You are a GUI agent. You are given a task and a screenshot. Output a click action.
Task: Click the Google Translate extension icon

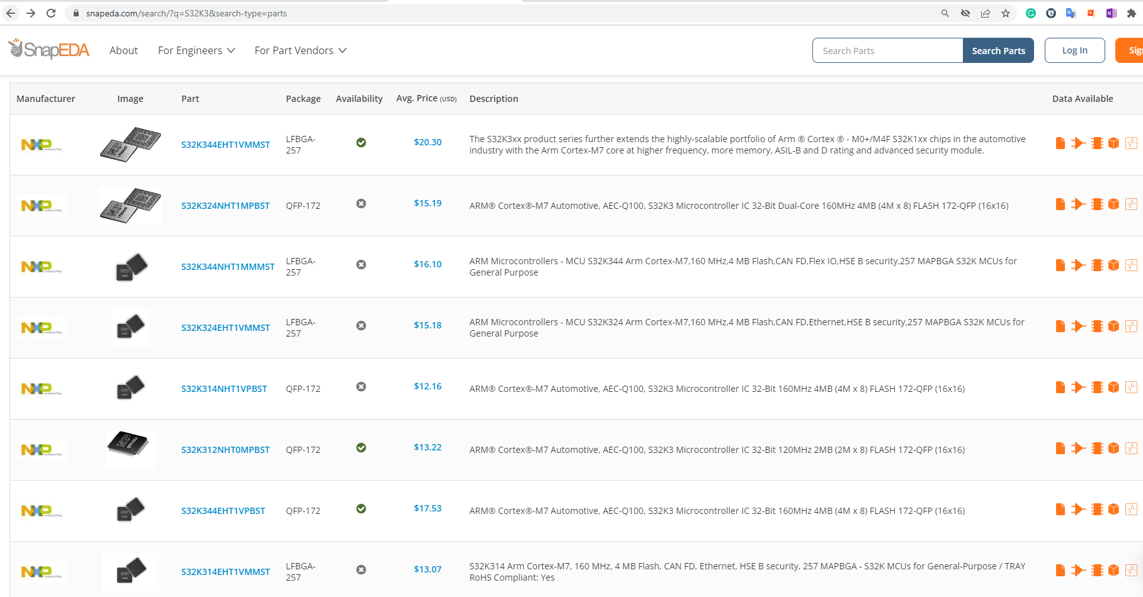click(x=1071, y=13)
